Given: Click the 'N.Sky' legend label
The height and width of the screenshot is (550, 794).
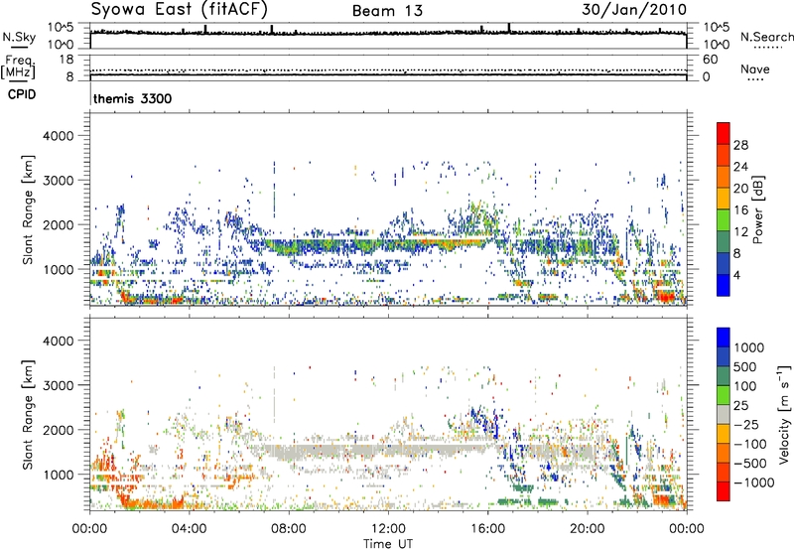Looking at the screenshot, I should (x=19, y=37).
